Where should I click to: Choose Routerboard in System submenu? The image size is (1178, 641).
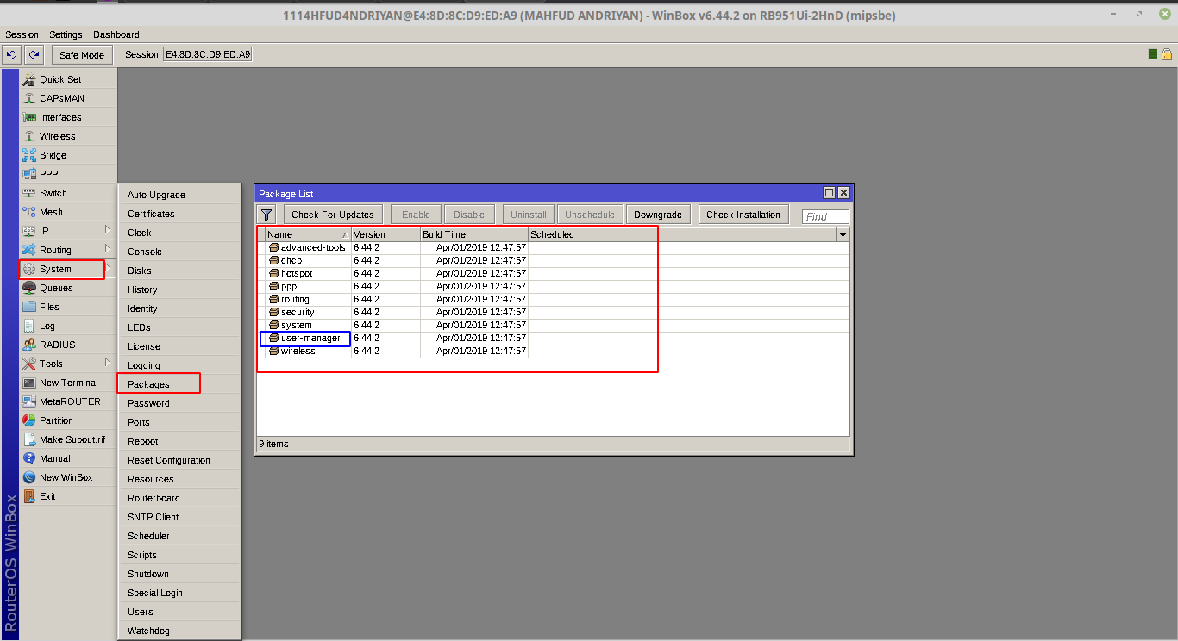[179, 498]
